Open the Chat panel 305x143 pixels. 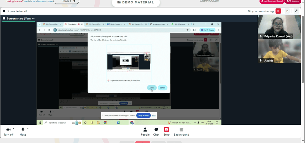(156, 132)
